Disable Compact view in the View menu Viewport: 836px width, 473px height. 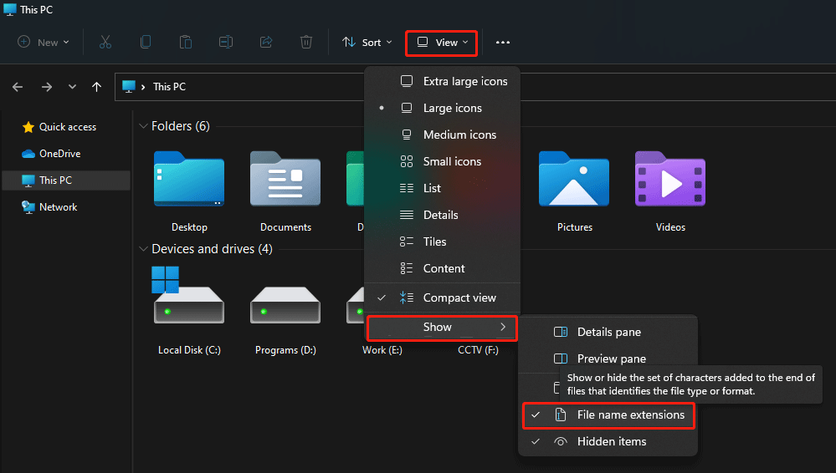coord(459,298)
